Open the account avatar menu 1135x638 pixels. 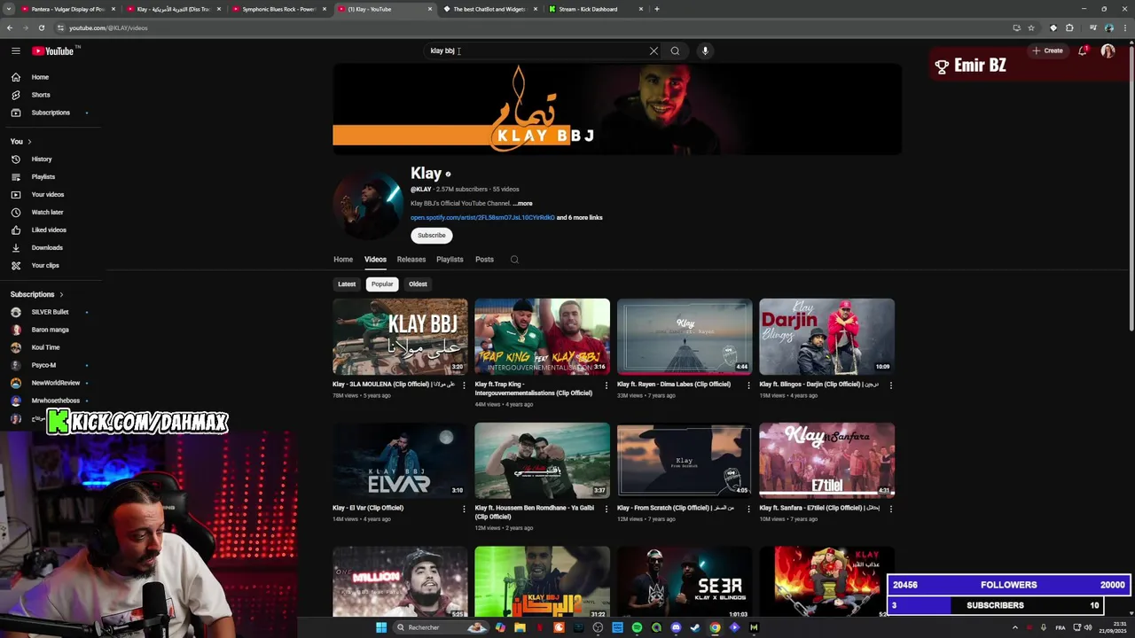click(x=1108, y=51)
